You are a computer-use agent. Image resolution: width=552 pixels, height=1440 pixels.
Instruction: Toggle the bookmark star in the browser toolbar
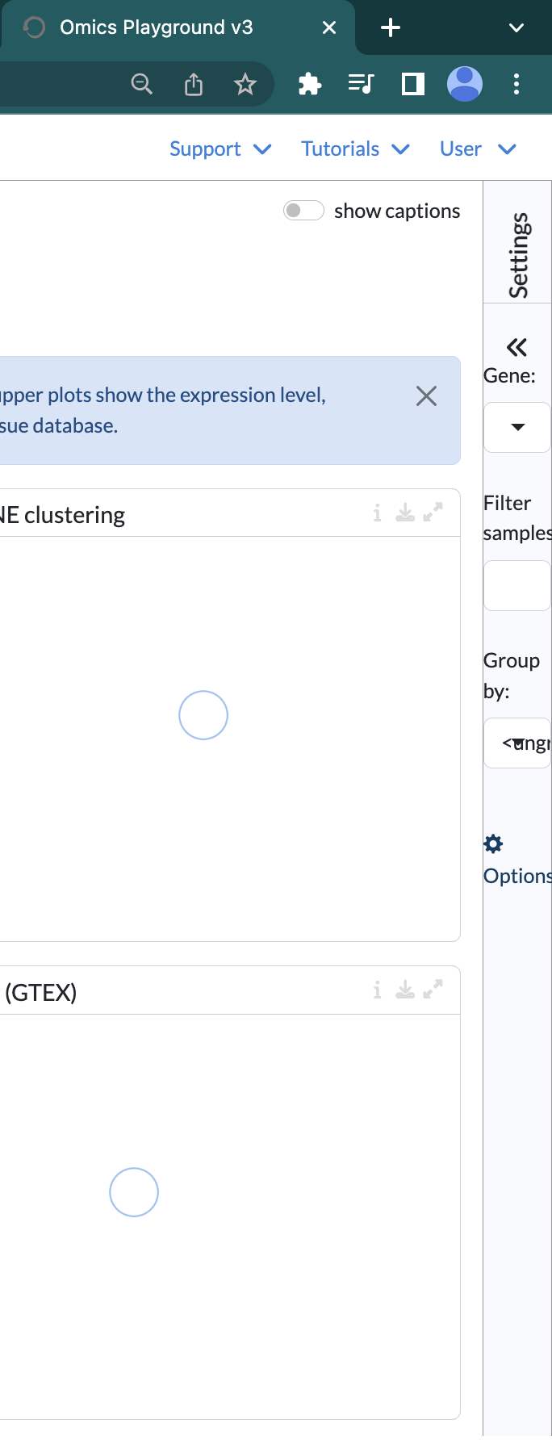(x=245, y=83)
